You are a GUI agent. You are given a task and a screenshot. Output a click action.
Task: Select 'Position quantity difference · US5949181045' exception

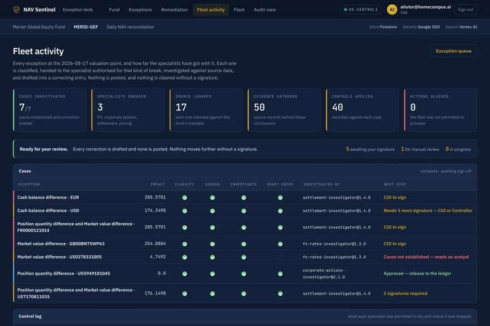pyautogui.click(x=63, y=273)
